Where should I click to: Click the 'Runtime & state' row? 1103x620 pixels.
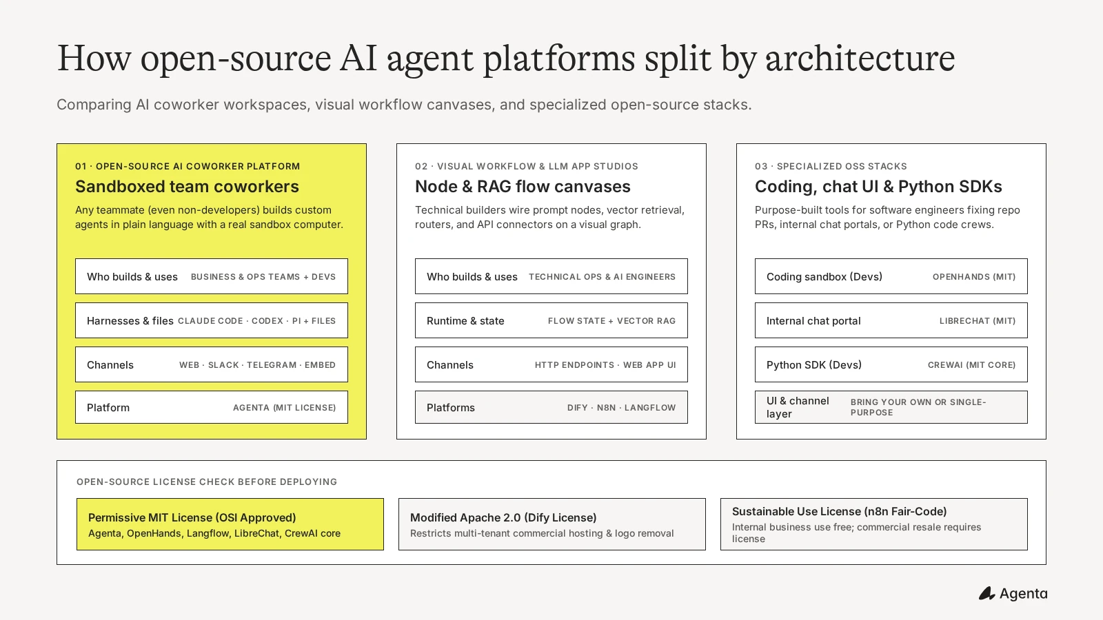pyautogui.click(x=551, y=320)
